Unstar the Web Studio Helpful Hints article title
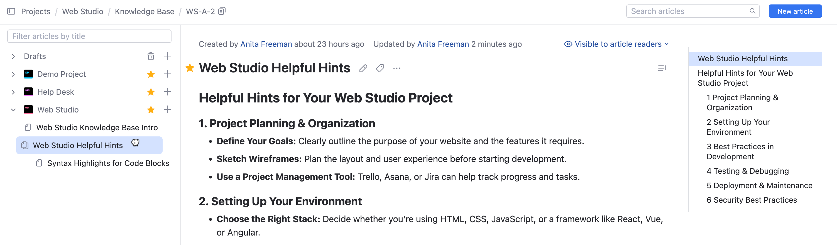This screenshot has width=837, height=245. [190, 68]
